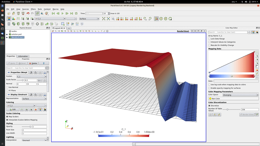Apply the Glyph filter icon

tap(37, 24)
